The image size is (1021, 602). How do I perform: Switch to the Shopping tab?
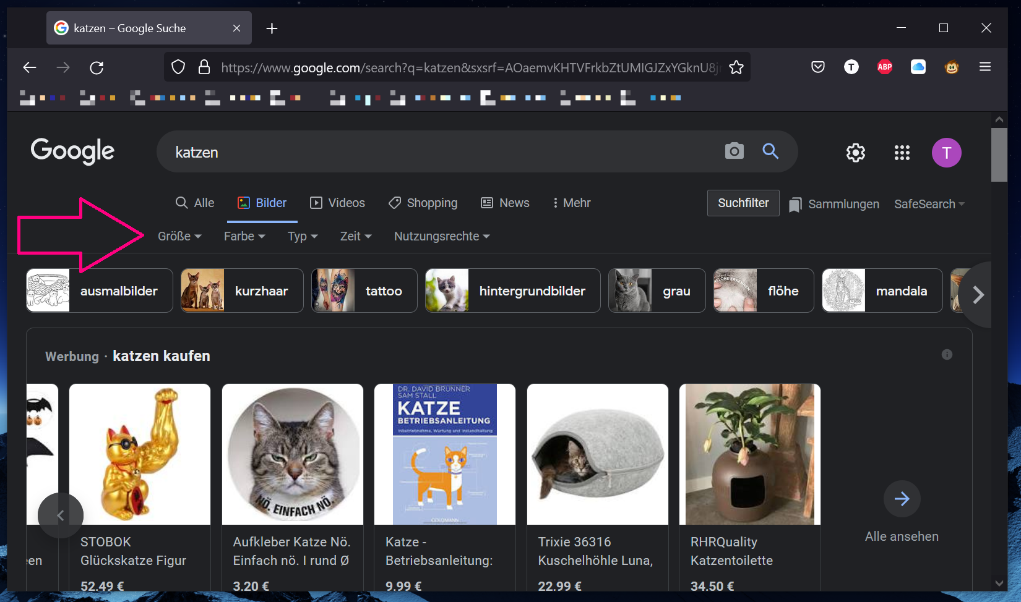pyautogui.click(x=423, y=203)
